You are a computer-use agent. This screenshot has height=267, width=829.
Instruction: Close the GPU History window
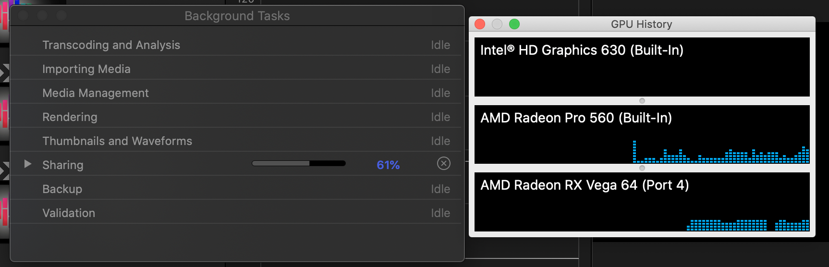(x=480, y=24)
